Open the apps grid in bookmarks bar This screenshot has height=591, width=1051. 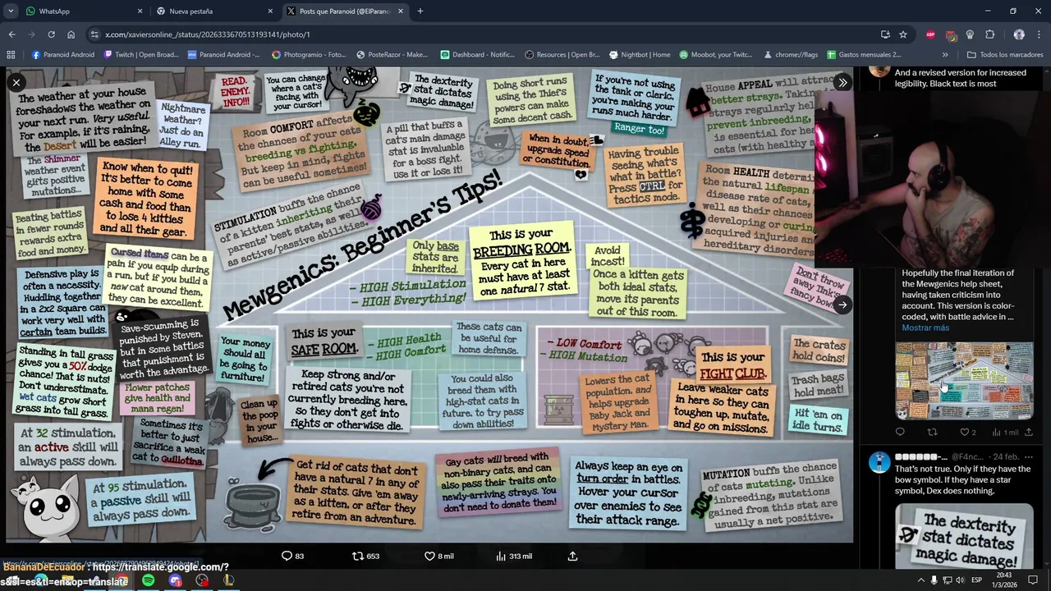coord(11,55)
